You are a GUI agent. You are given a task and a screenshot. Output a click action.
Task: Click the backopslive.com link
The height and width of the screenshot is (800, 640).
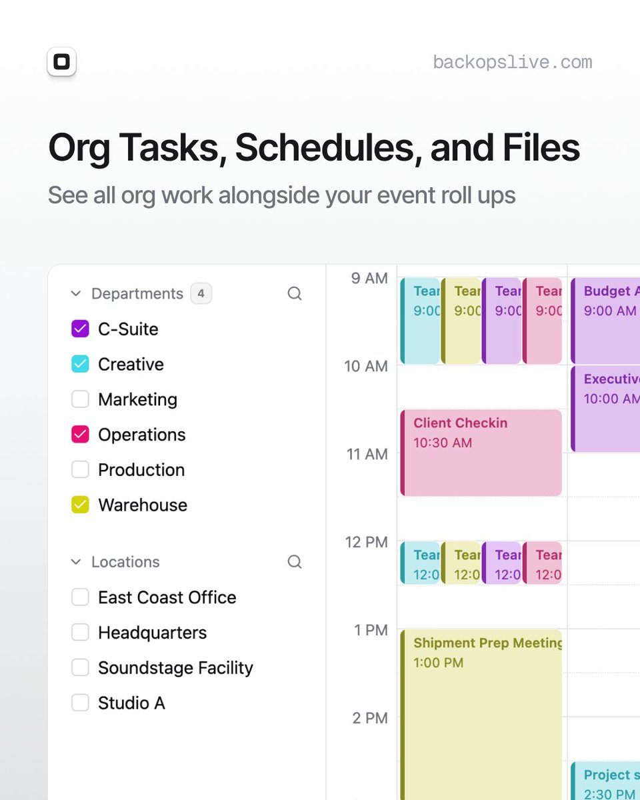click(513, 63)
